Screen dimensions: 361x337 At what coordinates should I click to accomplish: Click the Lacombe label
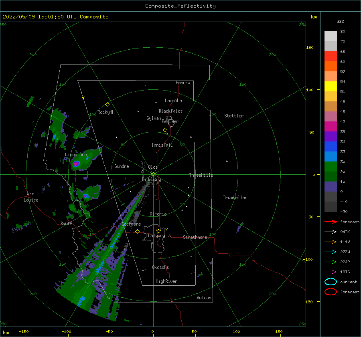[173, 101]
